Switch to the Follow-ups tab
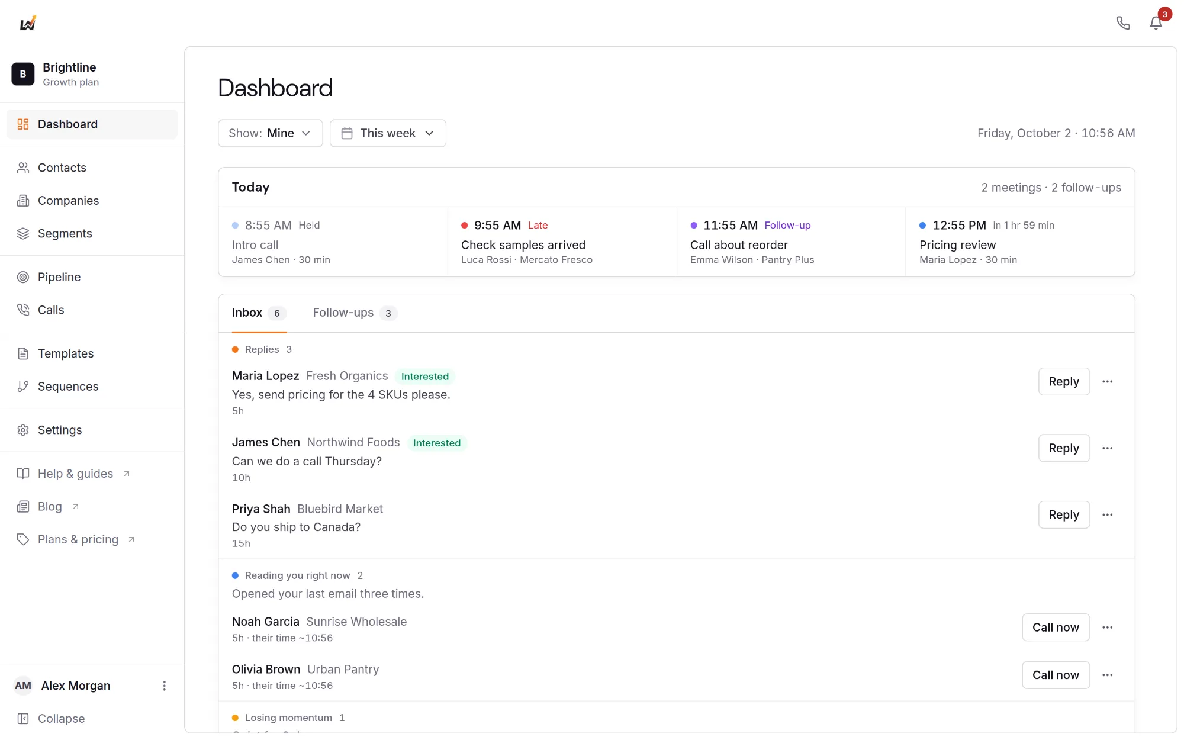The image size is (1184, 740). tap(355, 313)
